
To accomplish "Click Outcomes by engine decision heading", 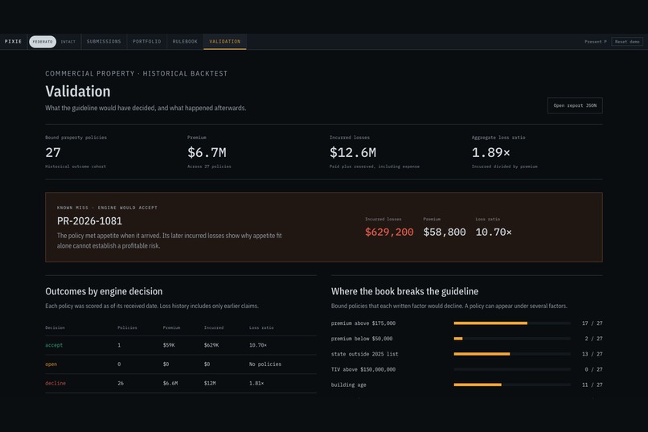I will pyautogui.click(x=104, y=291).
